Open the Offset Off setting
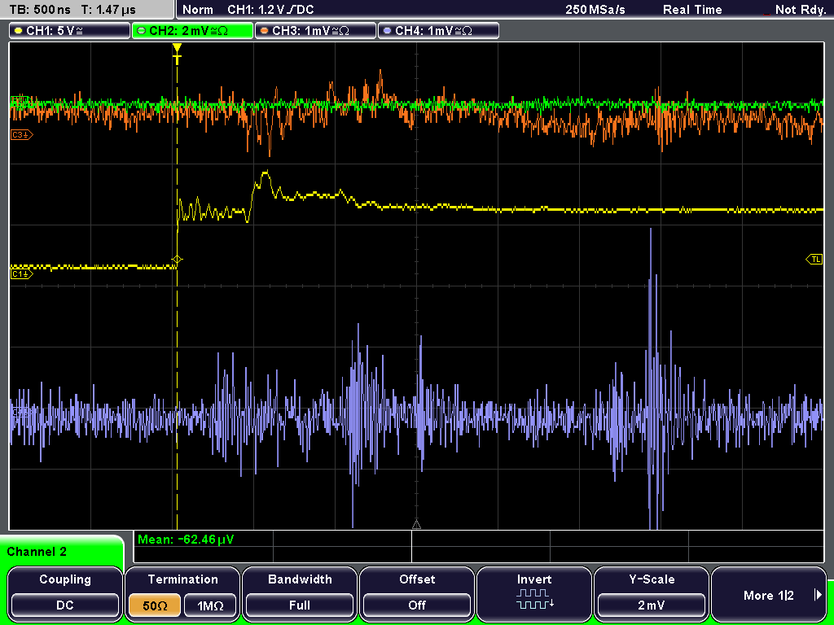834x625 pixels. (x=417, y=605)
